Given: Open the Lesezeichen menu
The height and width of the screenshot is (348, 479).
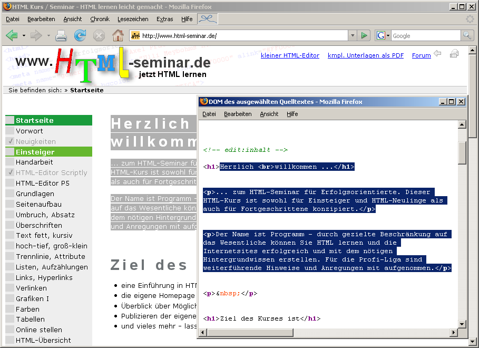Looking at the screenshot, I should point(133,19).
